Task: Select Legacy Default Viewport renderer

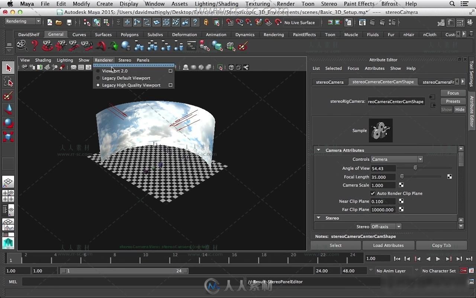Action: pyautogui.click(x=126, y=78)
